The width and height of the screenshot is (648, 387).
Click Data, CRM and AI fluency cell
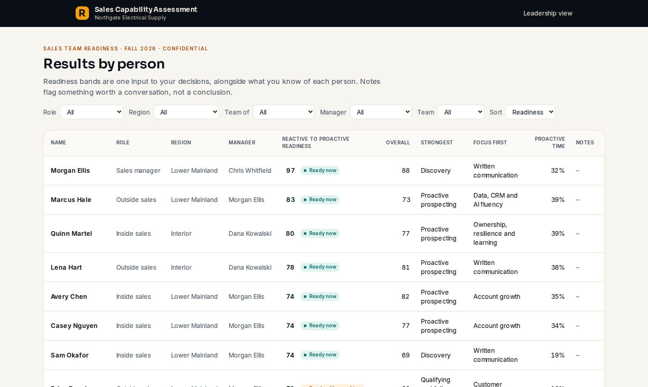click(495, 200)
